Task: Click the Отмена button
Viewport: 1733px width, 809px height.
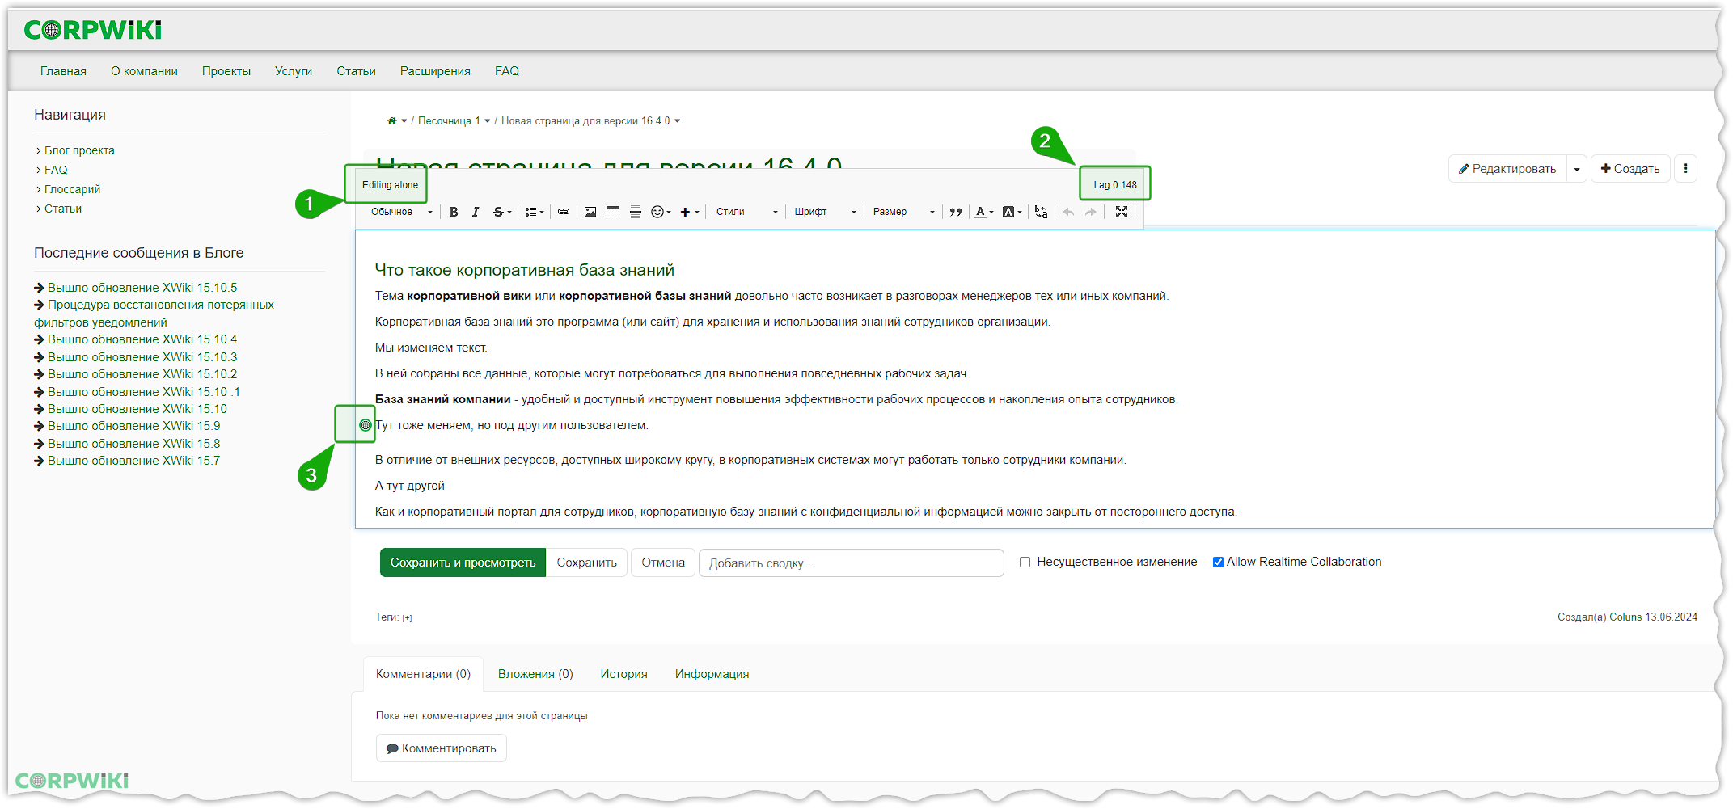Action: tap(663, 563)
